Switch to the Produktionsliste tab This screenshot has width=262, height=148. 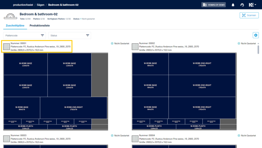tap(40, 26)
